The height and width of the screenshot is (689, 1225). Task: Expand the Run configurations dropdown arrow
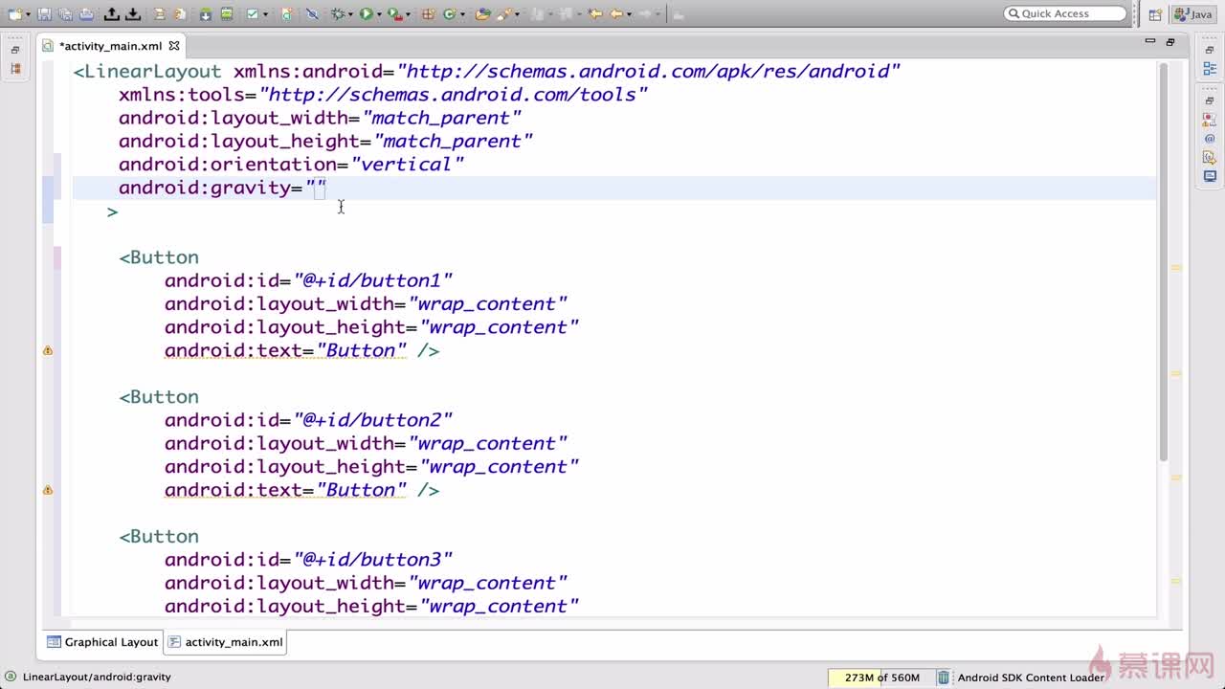[380, 14]
